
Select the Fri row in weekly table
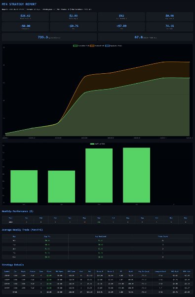tap(98, 257)
